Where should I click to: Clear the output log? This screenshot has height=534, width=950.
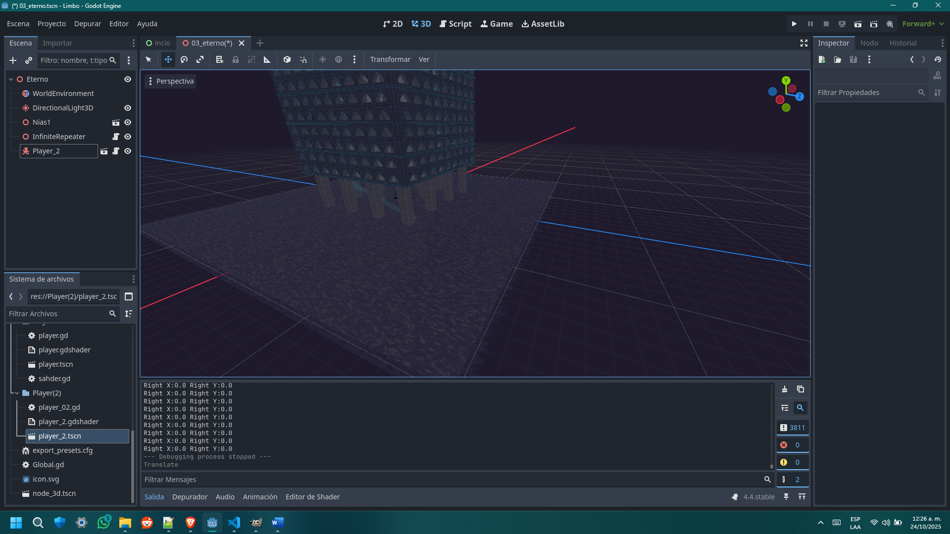[x=785, y=389]
